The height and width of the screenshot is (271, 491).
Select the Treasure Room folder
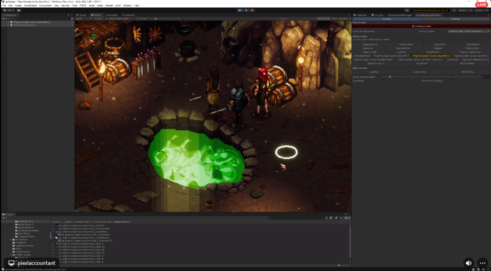pyautogui.click(x=26, y=237)
